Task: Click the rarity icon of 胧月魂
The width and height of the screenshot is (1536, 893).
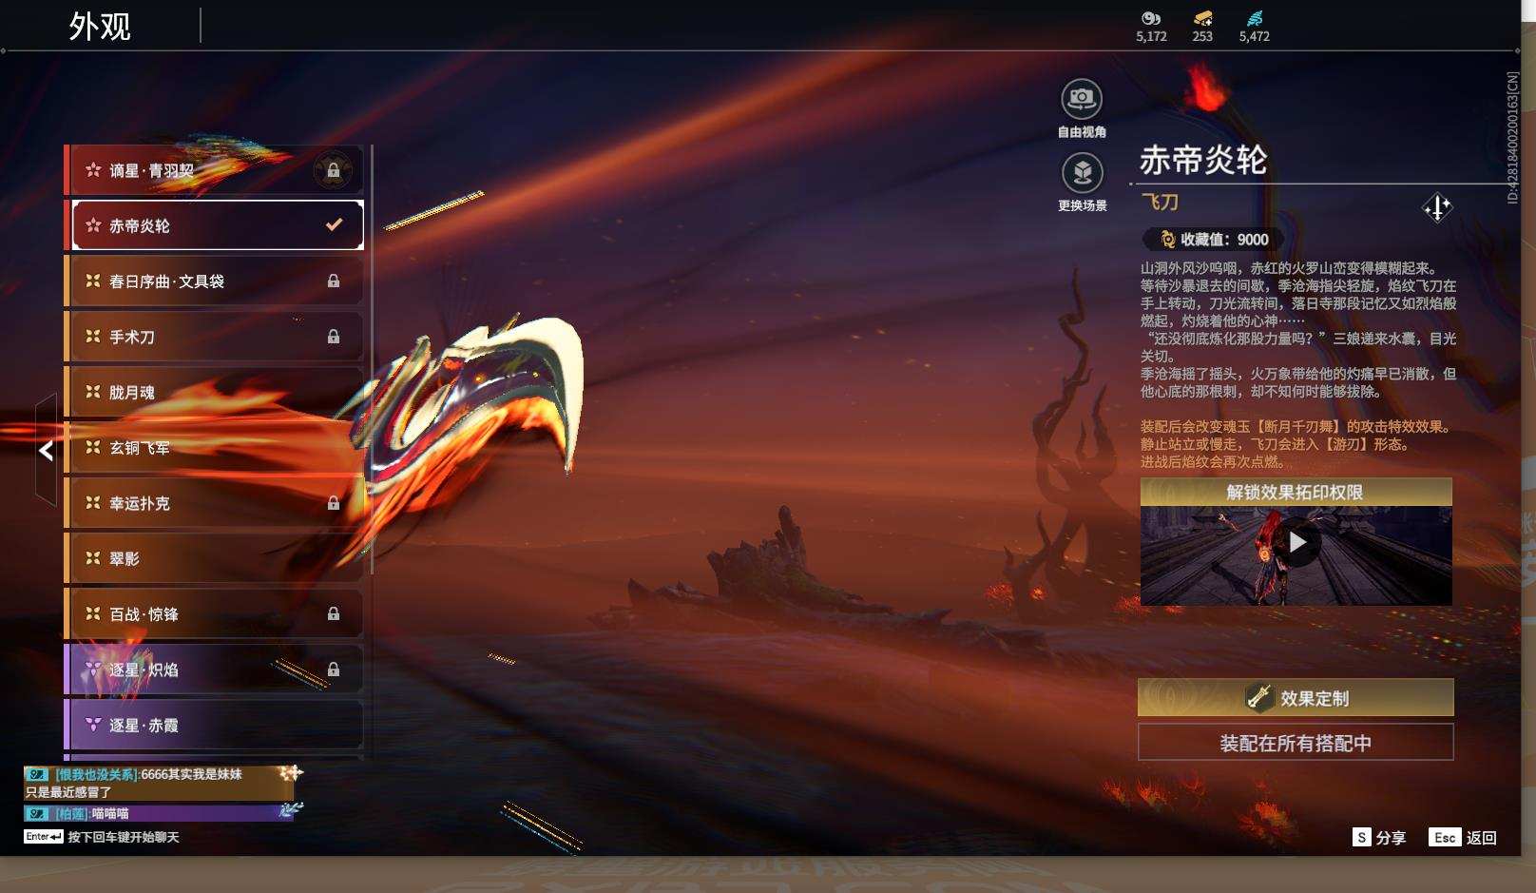Action: [93, 392]
